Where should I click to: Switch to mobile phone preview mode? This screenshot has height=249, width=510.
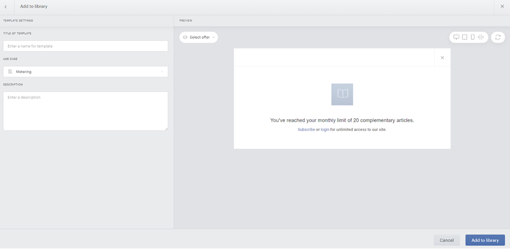point(473,37)
